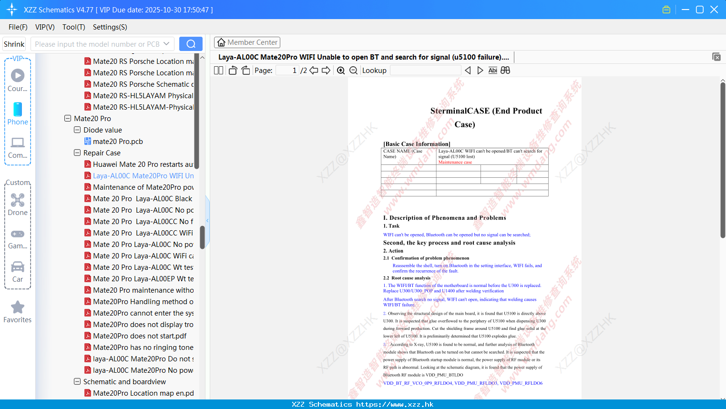Open Mate20Pro cannot enter the sys PDF

[x=139, y=313]
